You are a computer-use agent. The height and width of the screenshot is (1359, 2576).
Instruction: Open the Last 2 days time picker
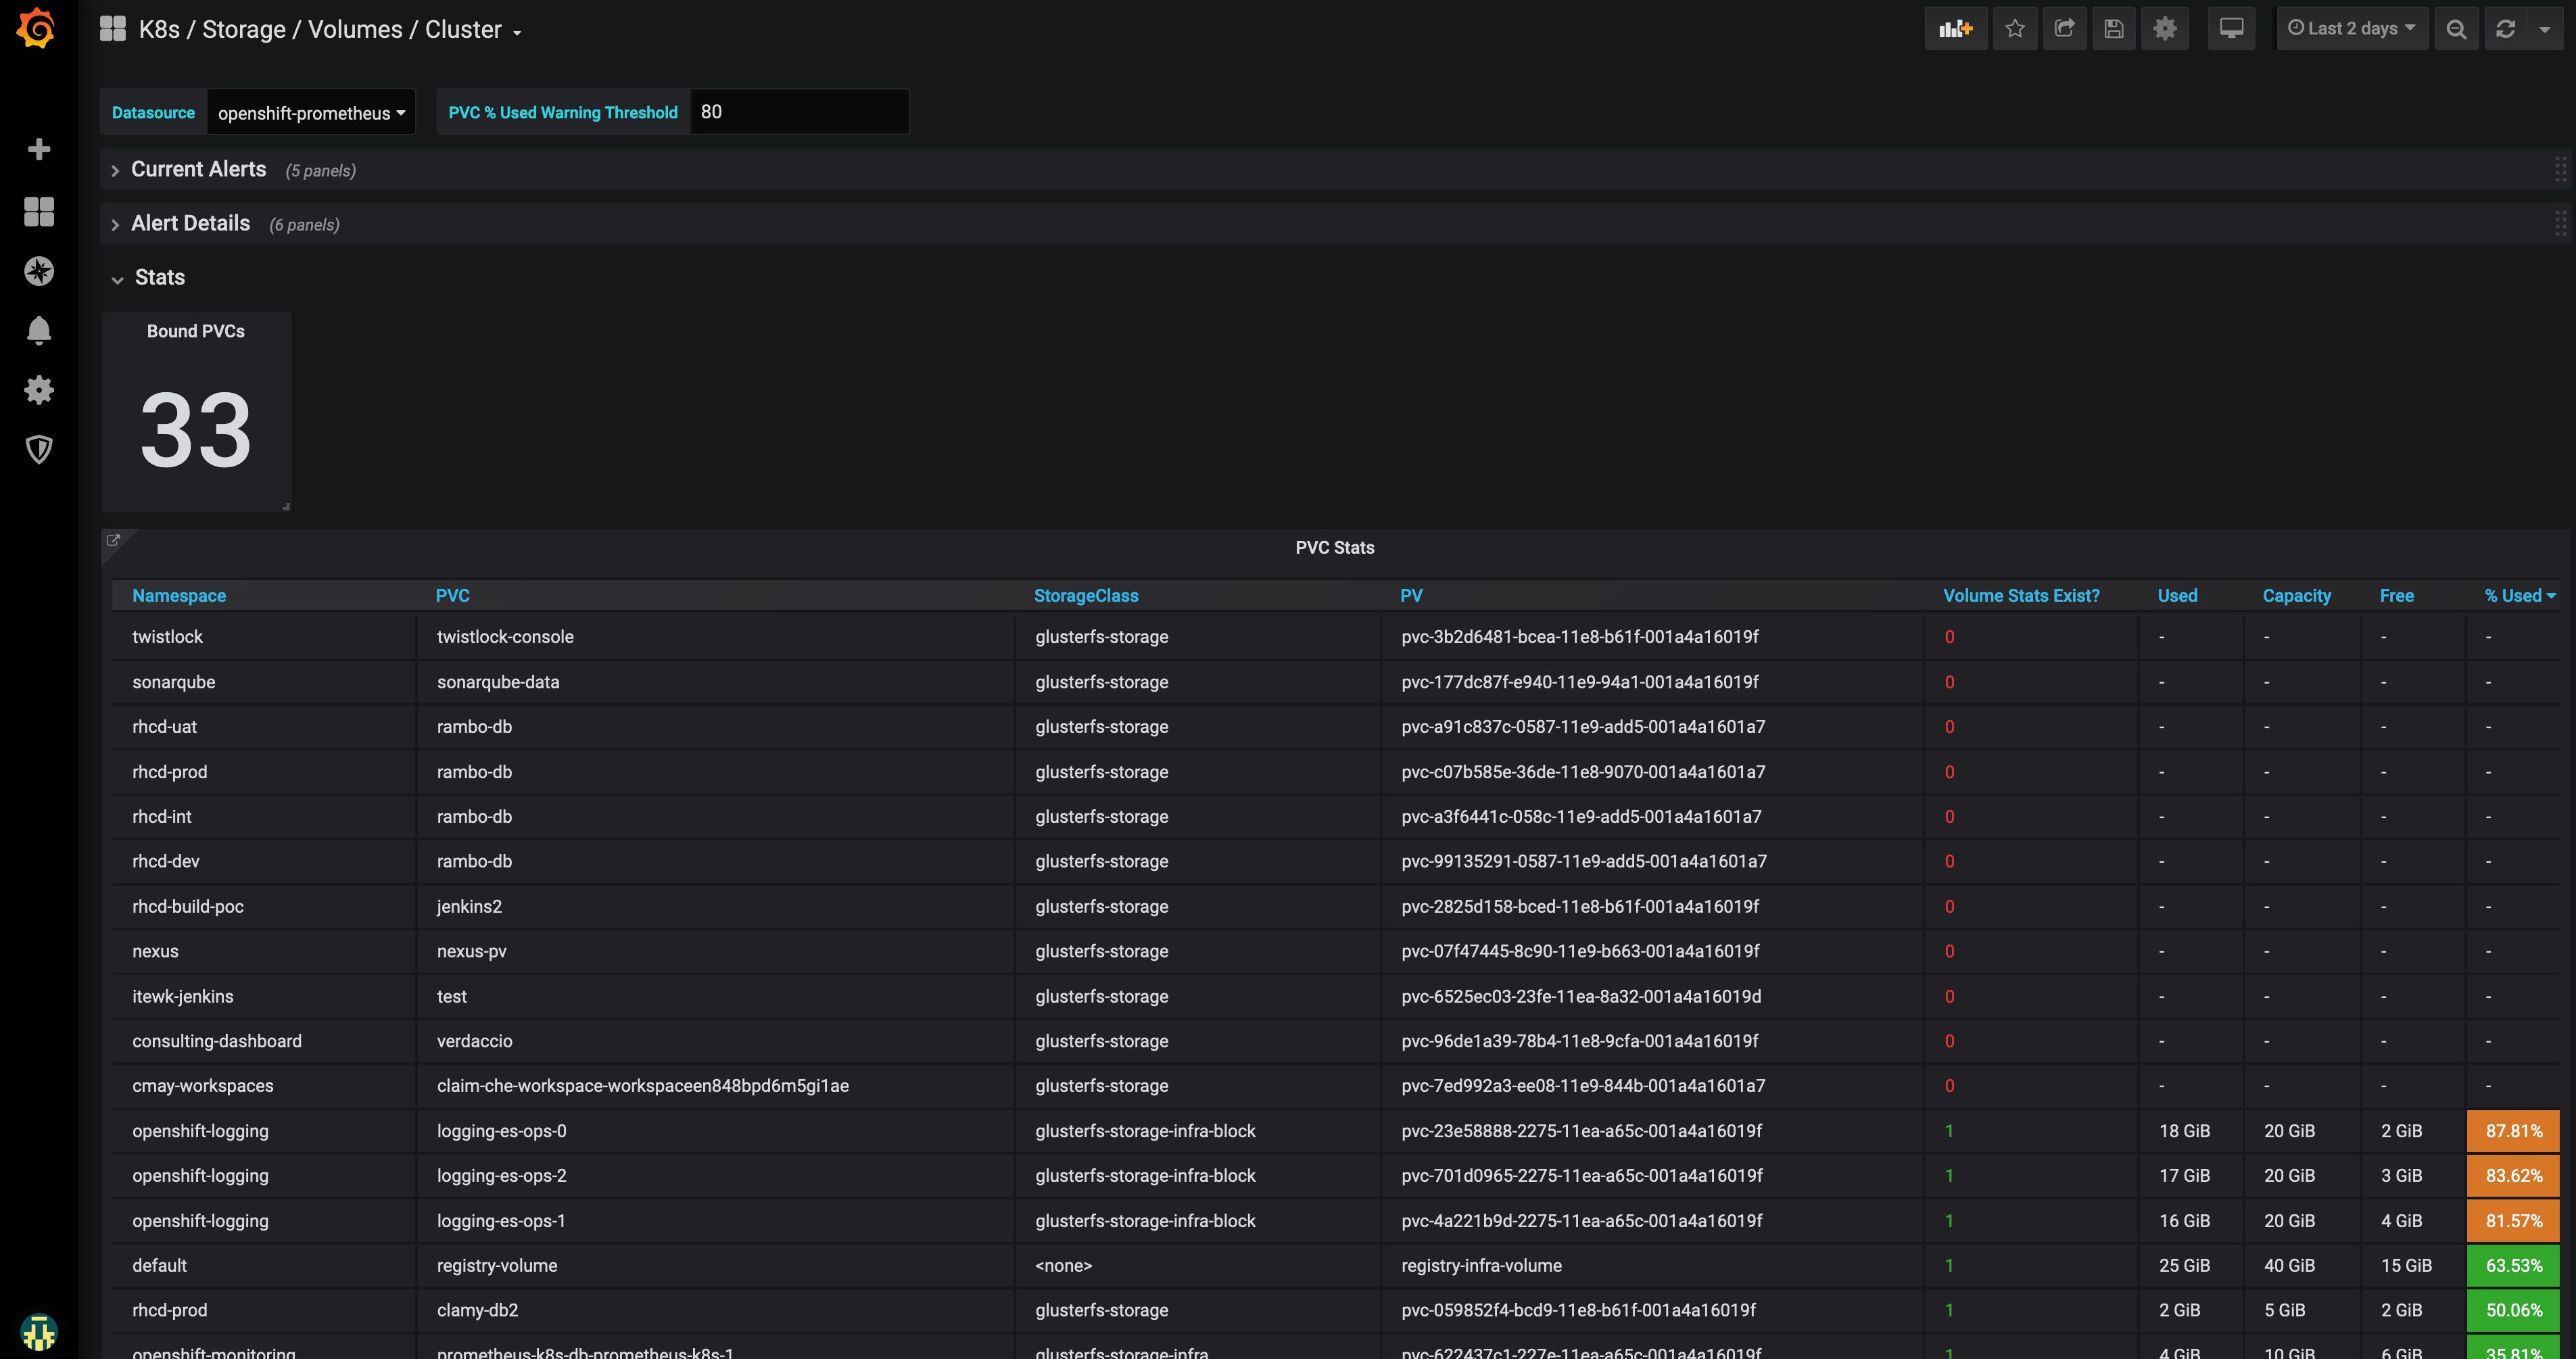tap(2351, 29)
